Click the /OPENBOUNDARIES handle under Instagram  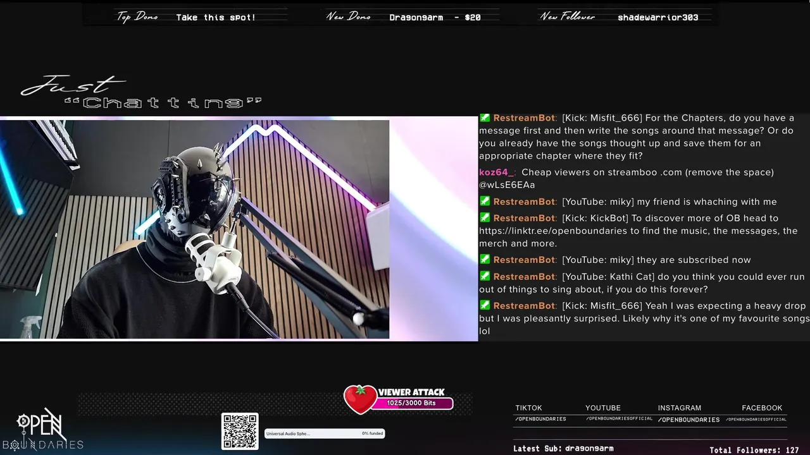coord(688,420)
